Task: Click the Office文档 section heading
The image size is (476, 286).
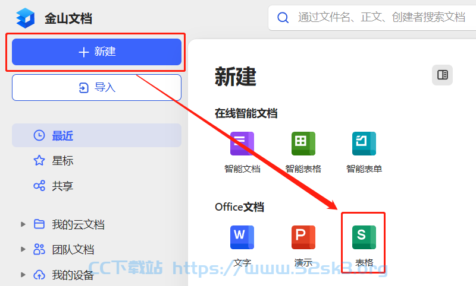Action: coord(240,207)
